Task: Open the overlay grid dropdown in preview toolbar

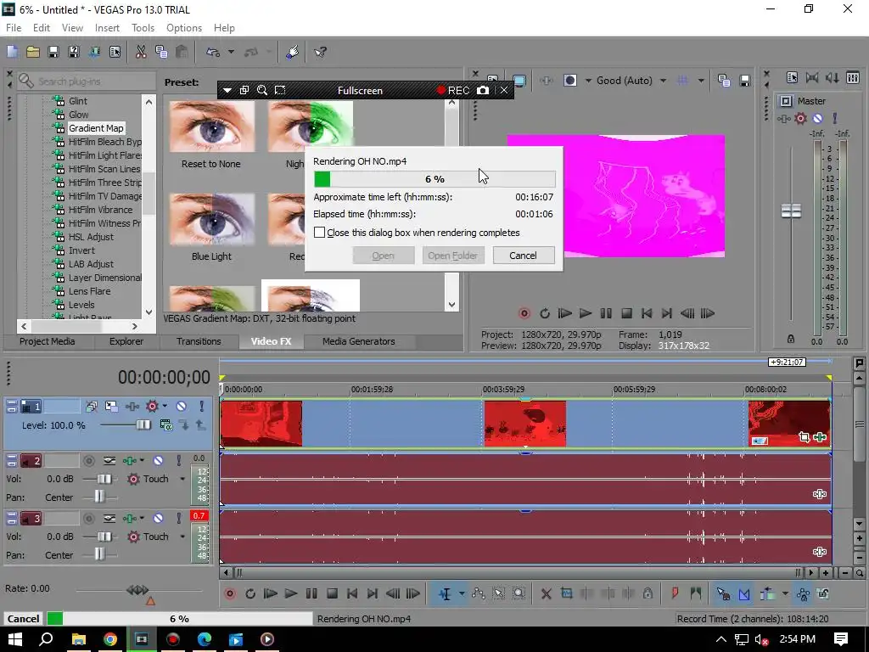Action: pyautogui.click(x=701, y=81)
